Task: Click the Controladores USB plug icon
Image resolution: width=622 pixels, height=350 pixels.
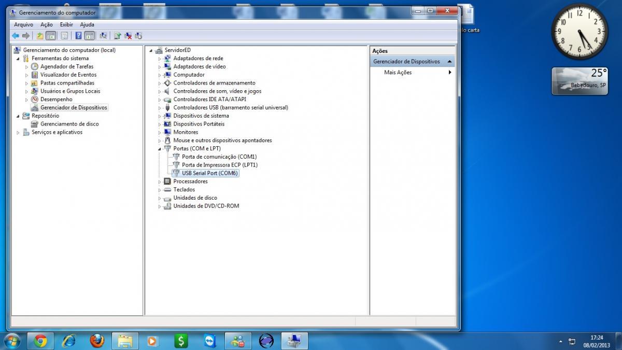Action: [167, 107]
